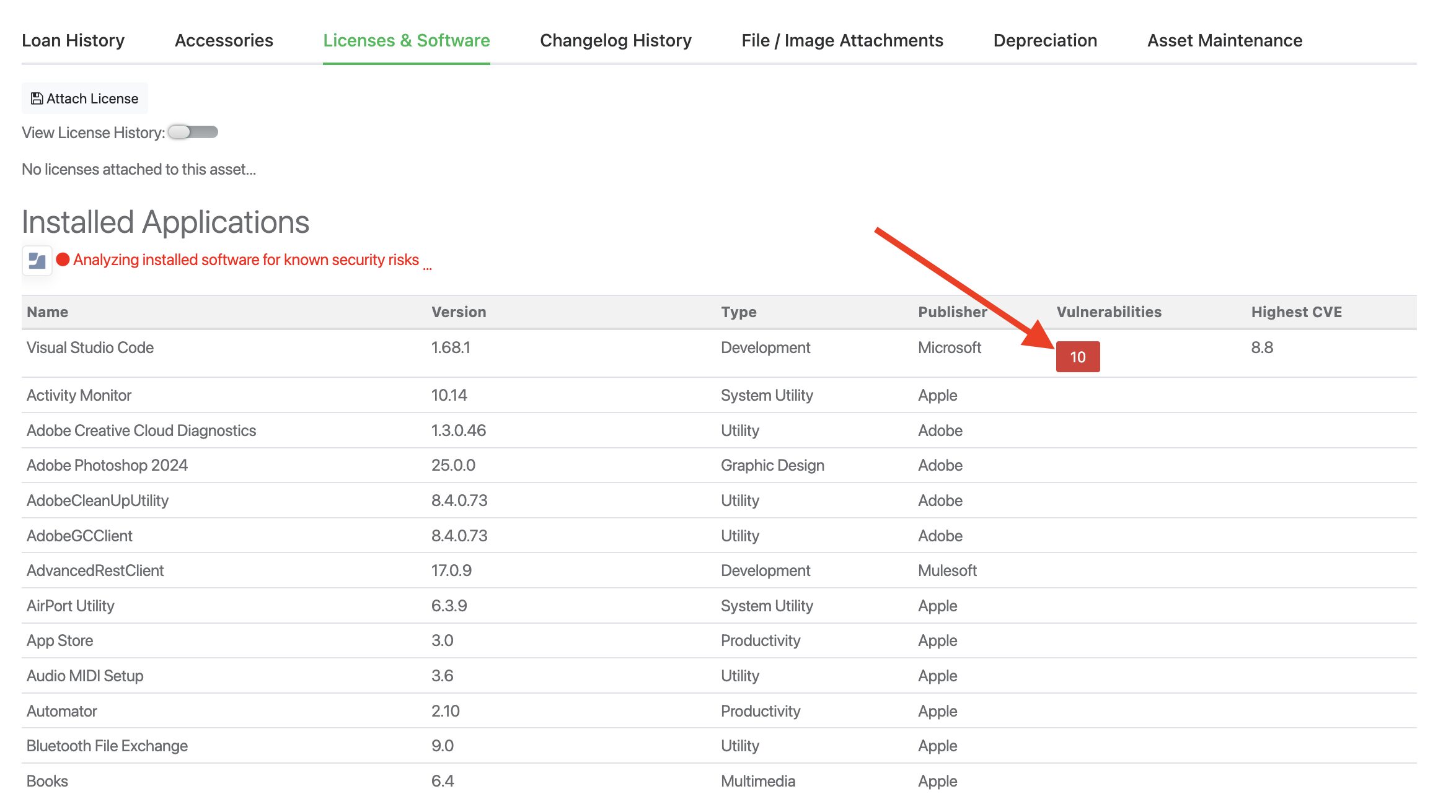Click the Productivity type of Automator

point(761,711)
